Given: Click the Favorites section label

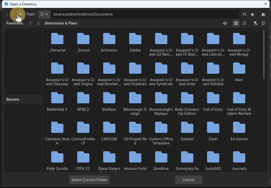Looking at the screenshot, I should pos(15,23).
